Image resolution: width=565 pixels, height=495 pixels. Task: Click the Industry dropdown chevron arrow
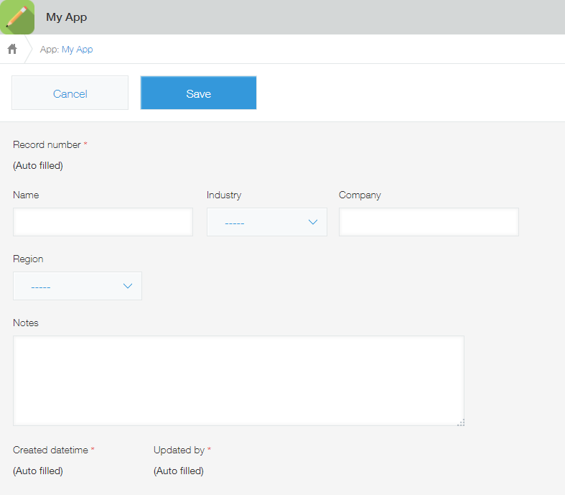(x=313, y=222)
